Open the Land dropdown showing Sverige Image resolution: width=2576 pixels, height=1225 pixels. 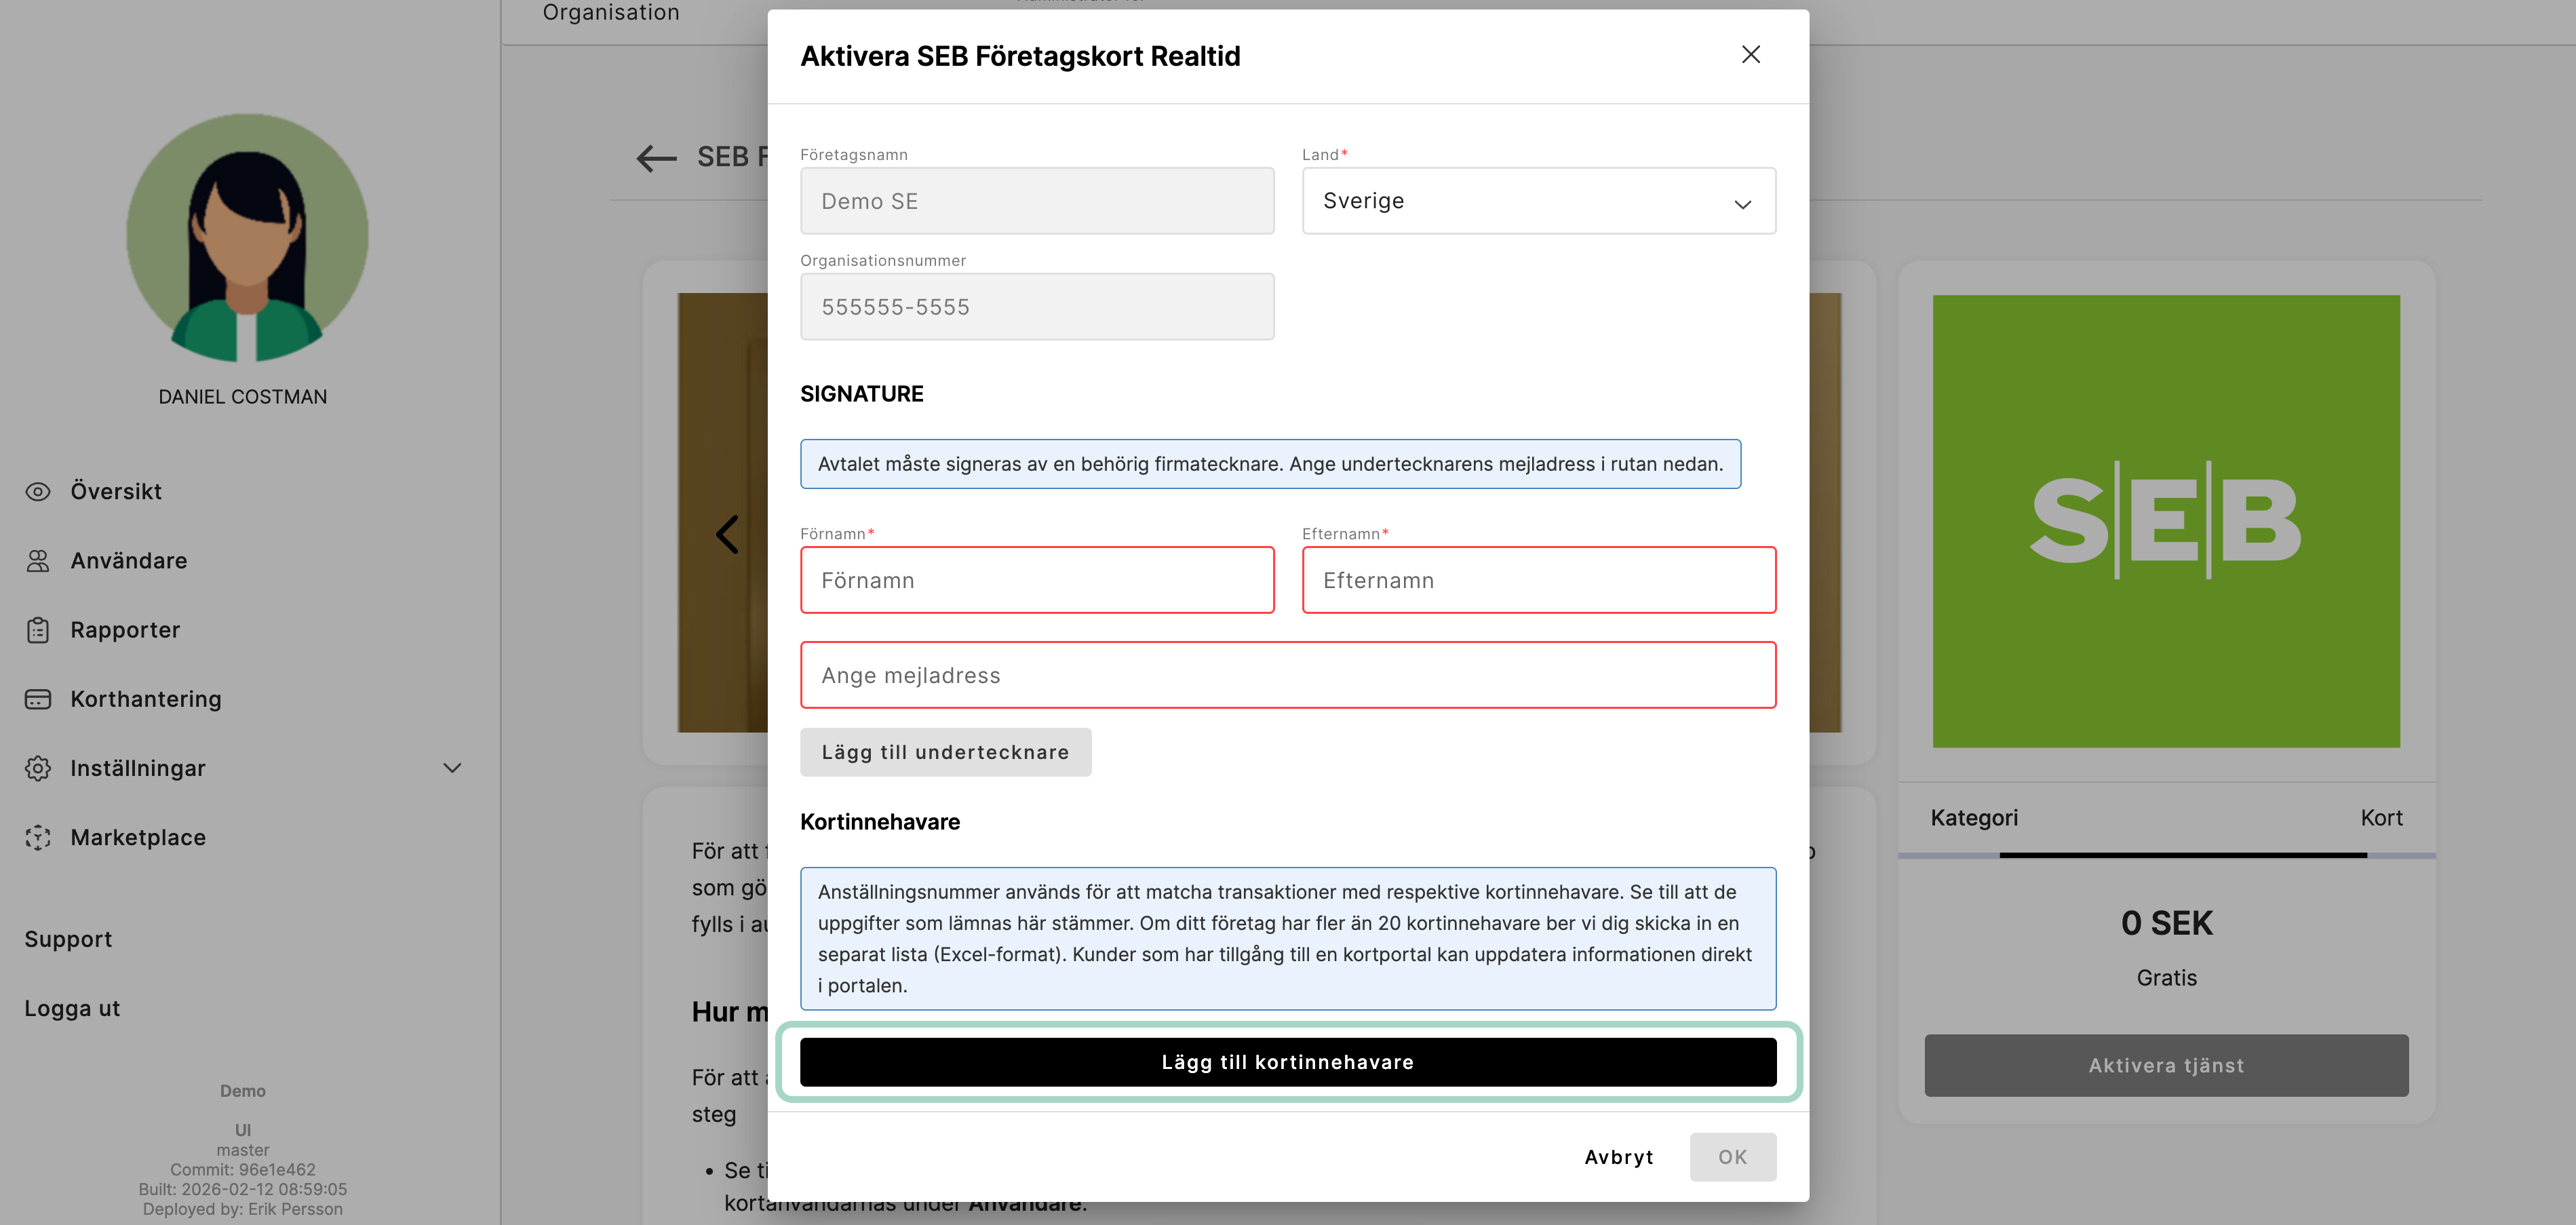(x=1538, y=201)
